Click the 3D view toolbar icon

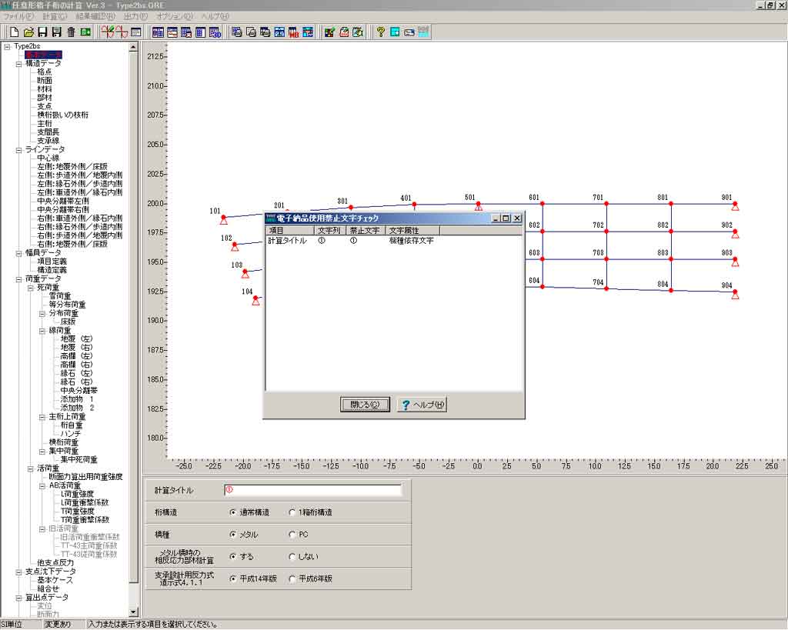[x=215, y=32]
